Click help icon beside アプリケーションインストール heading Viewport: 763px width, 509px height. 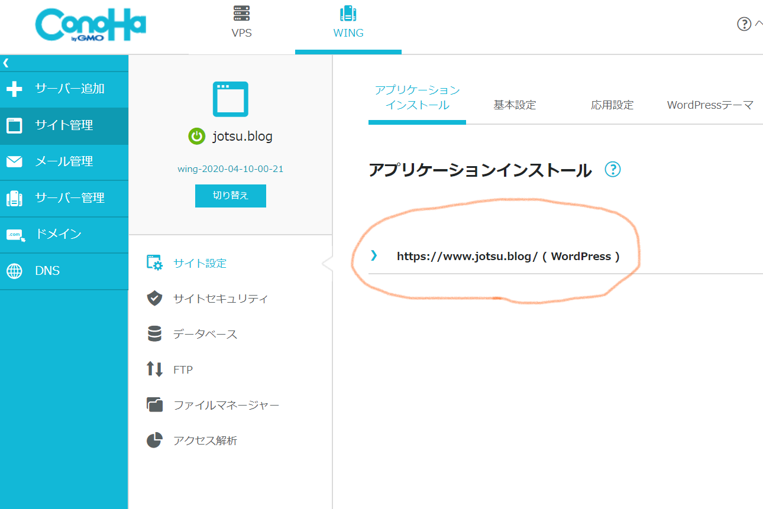pyautogui.click(x=613, y=170)
